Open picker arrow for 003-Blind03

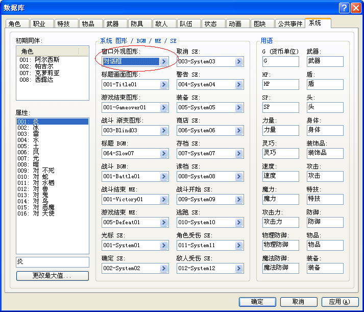pyautogui.click(x=164, y=130)
